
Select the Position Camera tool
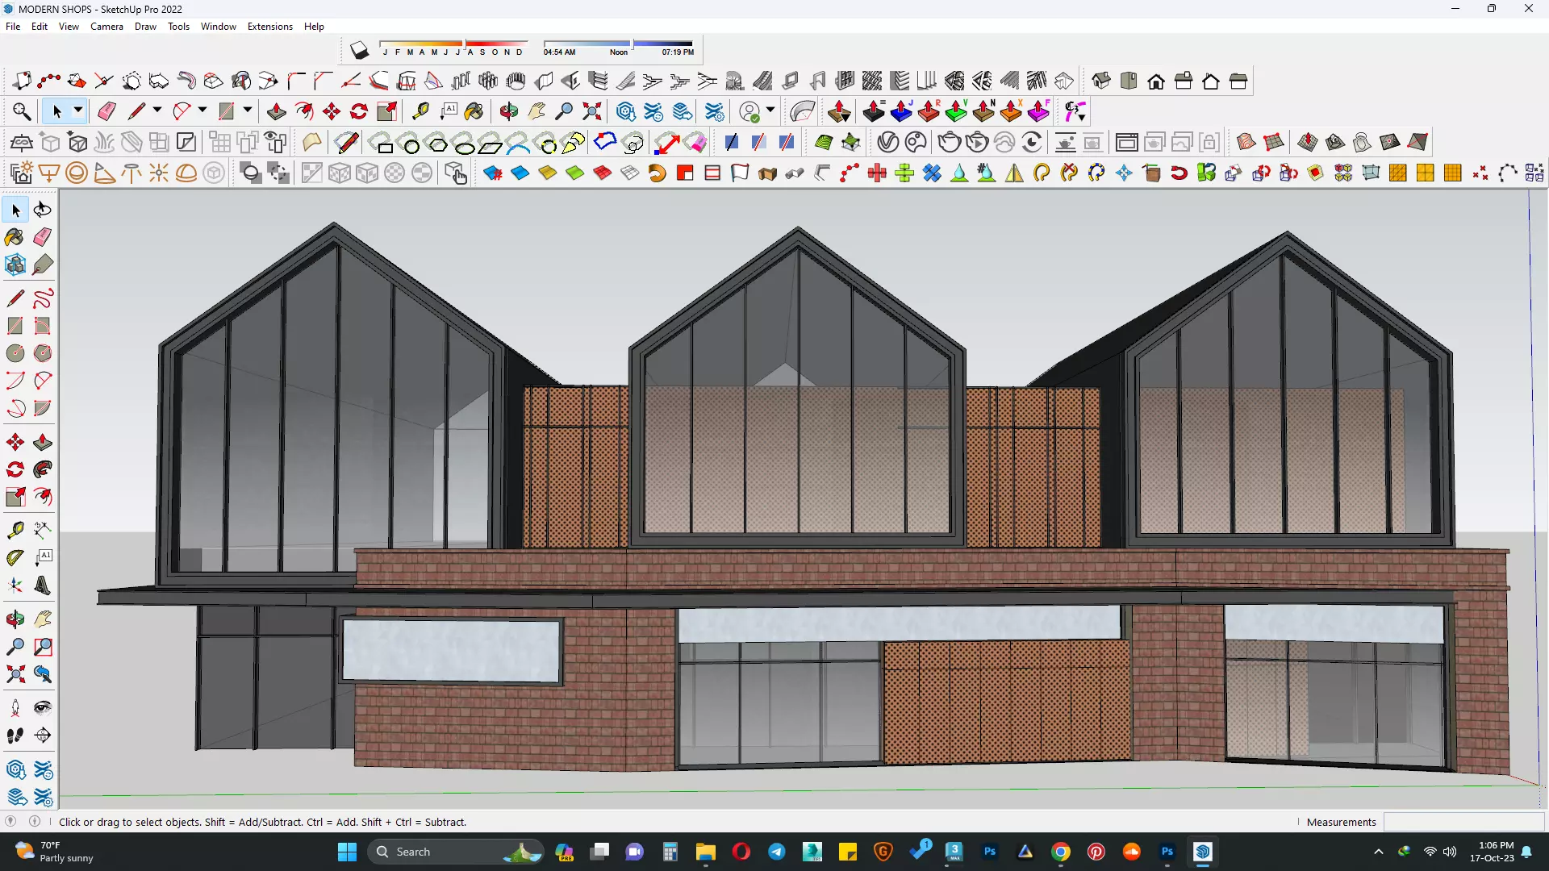coord(15,708)
